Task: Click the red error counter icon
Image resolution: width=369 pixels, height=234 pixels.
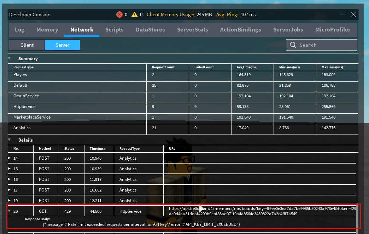Action: (119, 15)
